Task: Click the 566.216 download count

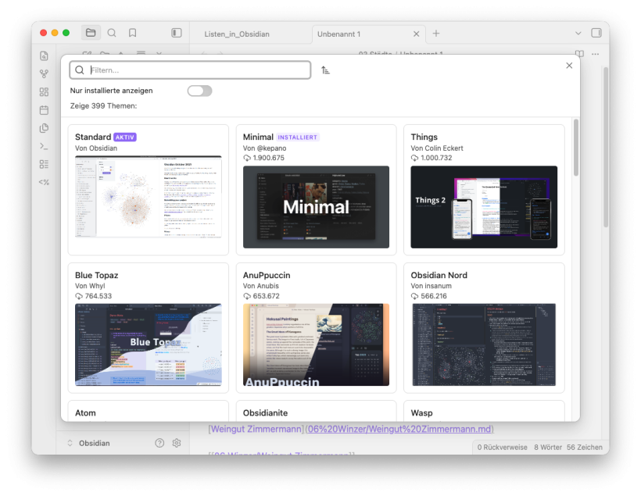Action: click(434, 296)
